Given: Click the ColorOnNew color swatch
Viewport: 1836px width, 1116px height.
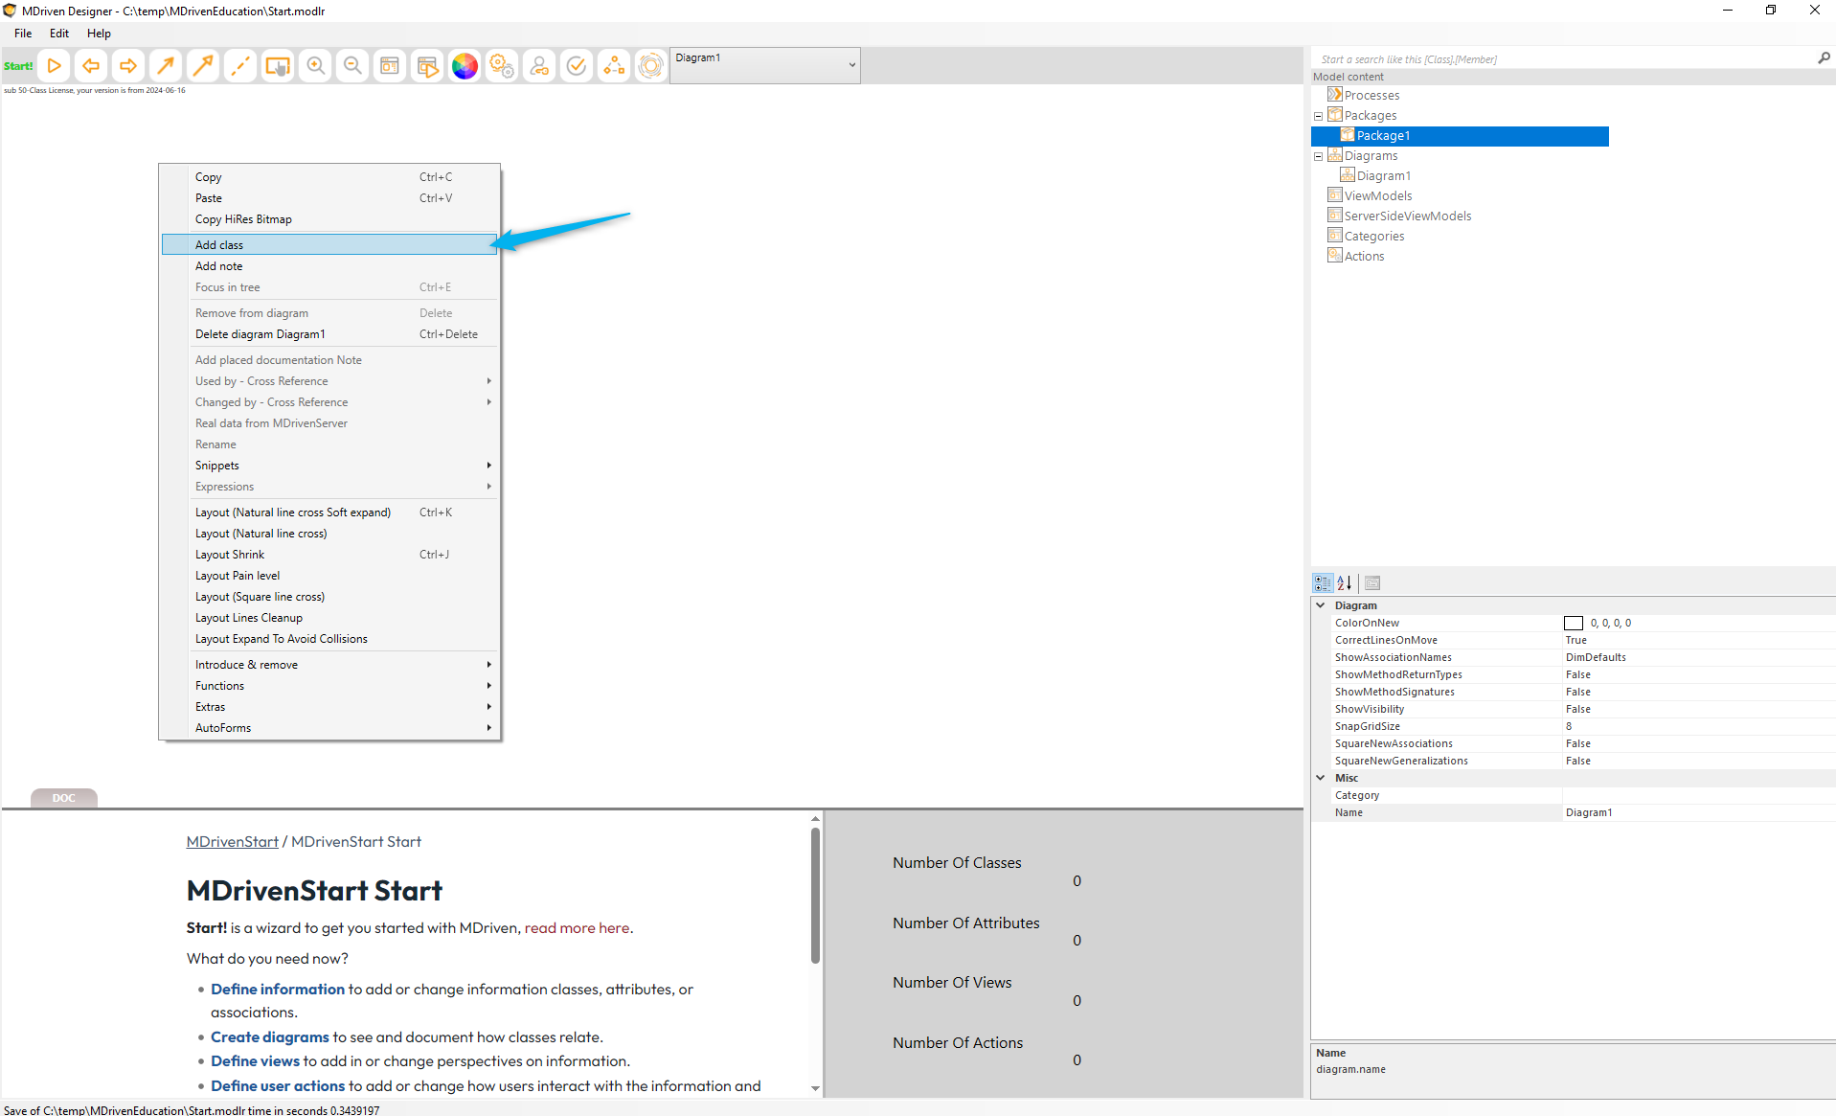Looking at the screenshot, I should (x=1573, y=623).
